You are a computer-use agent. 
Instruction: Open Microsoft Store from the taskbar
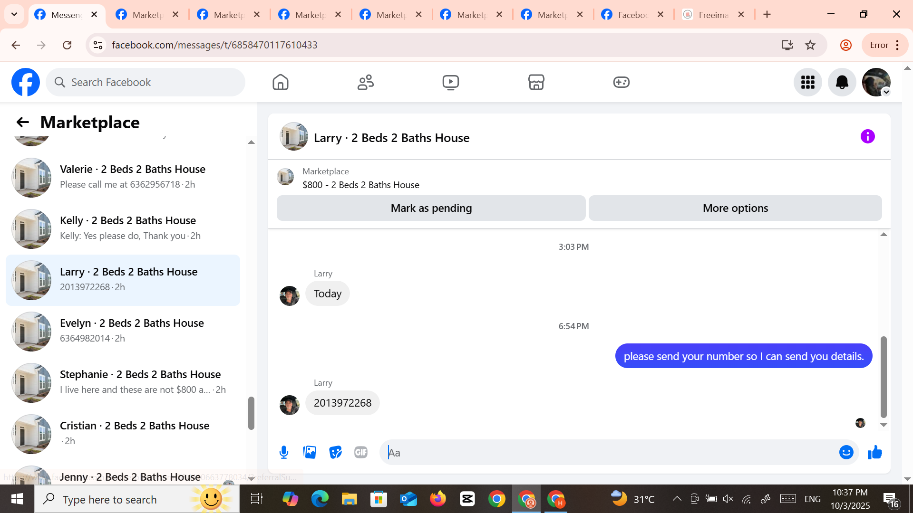[x=379, y=499]
